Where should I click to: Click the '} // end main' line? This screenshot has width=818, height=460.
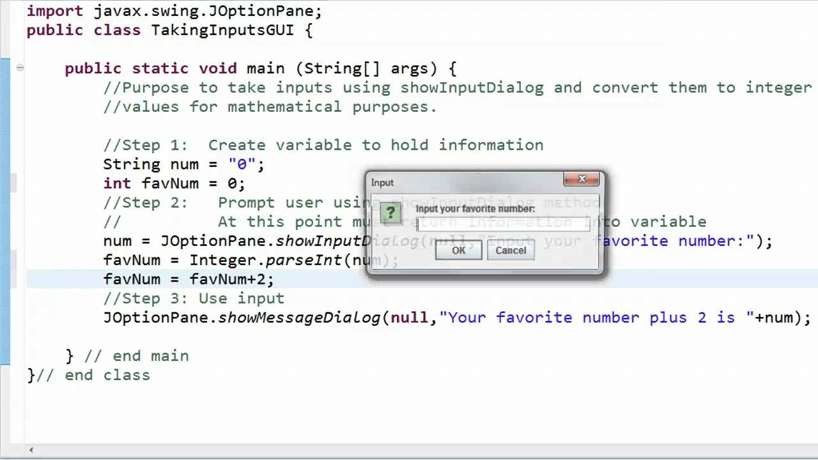[127, 356]
